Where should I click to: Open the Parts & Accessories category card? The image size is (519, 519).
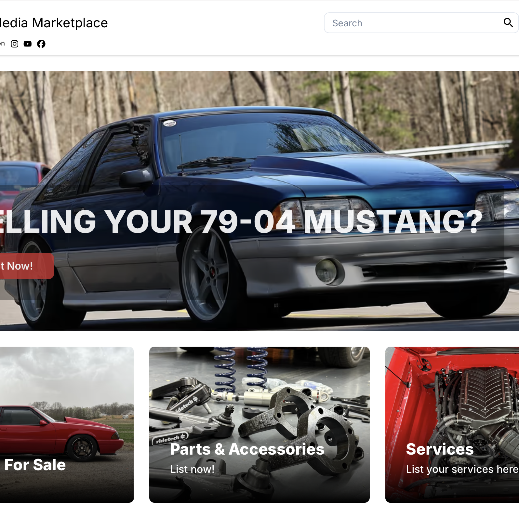click(x=259, y=425)
